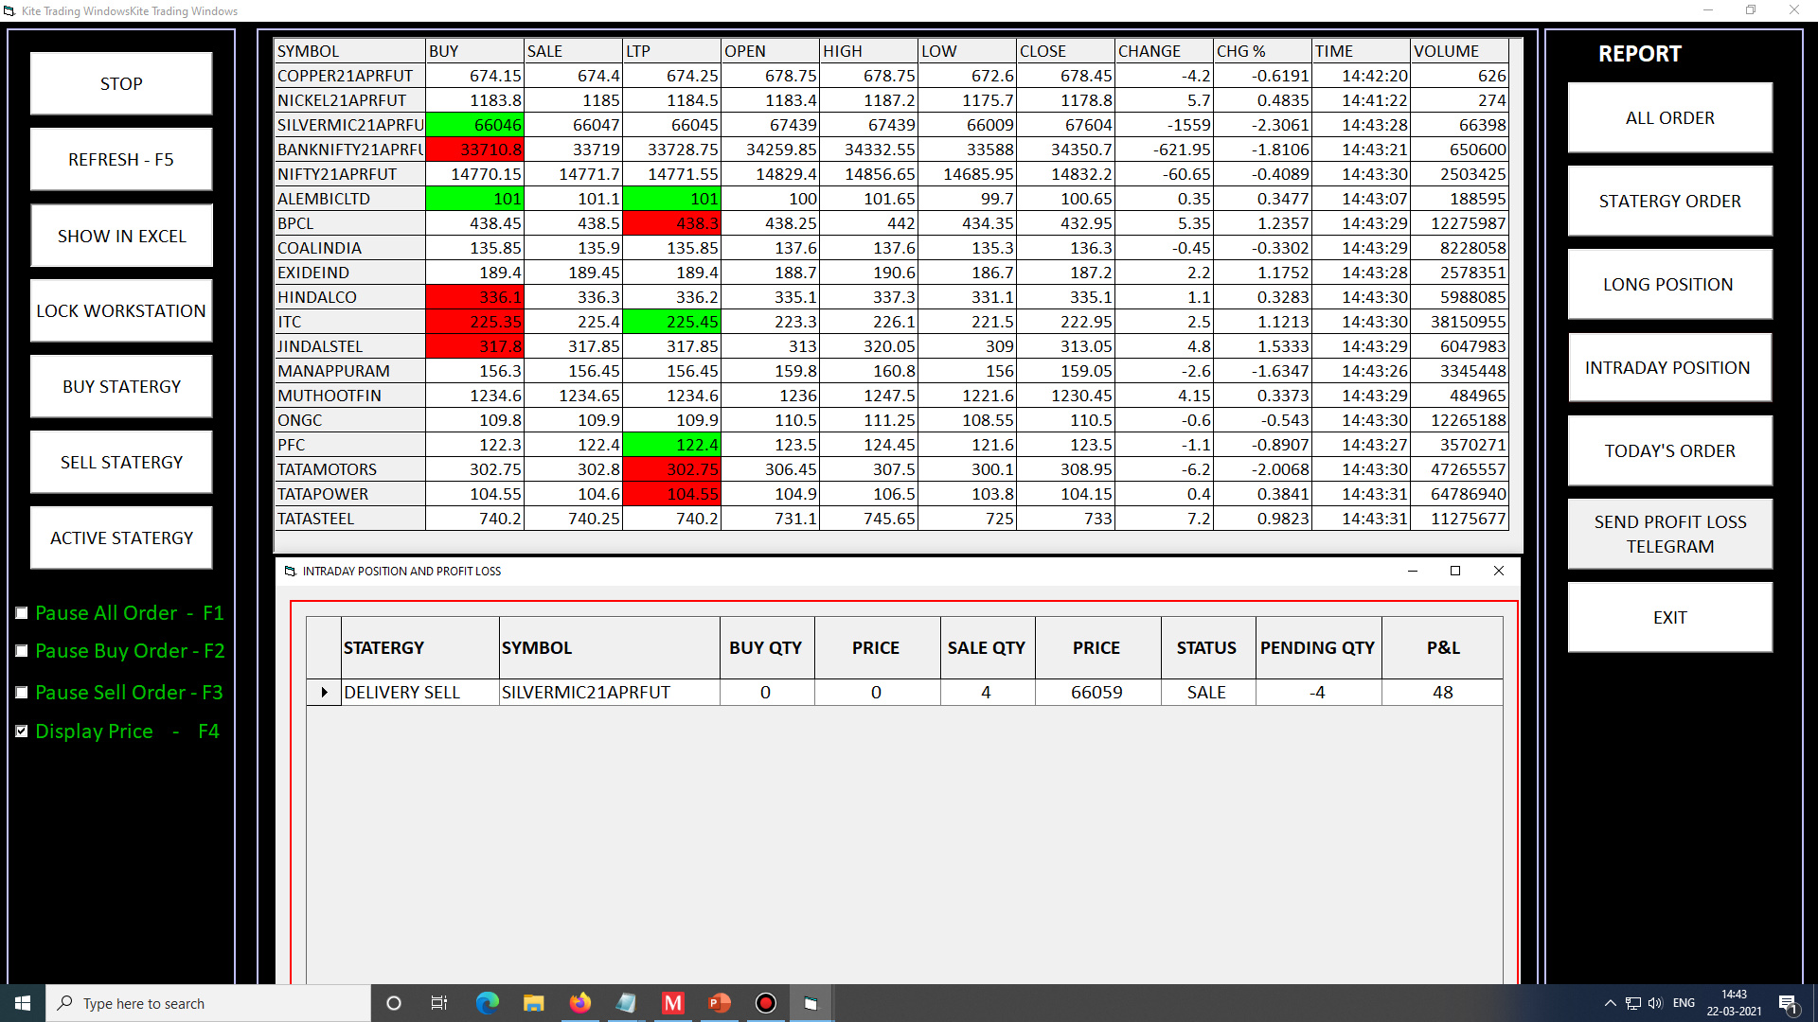This screenshot has width=1818, height=1022.
Task: Open the INTRADAY POSITION report
Action: point(1669,367)
